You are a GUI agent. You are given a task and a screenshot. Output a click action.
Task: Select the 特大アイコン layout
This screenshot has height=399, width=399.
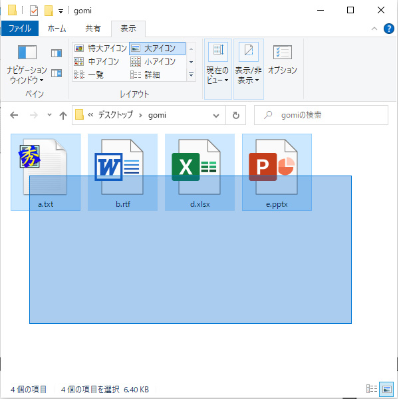(100, 48)
